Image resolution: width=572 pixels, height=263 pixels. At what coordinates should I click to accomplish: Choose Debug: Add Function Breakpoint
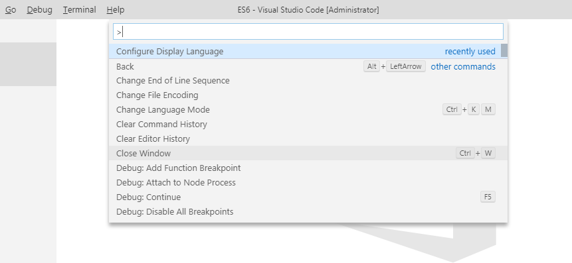[x=308, y=168]
